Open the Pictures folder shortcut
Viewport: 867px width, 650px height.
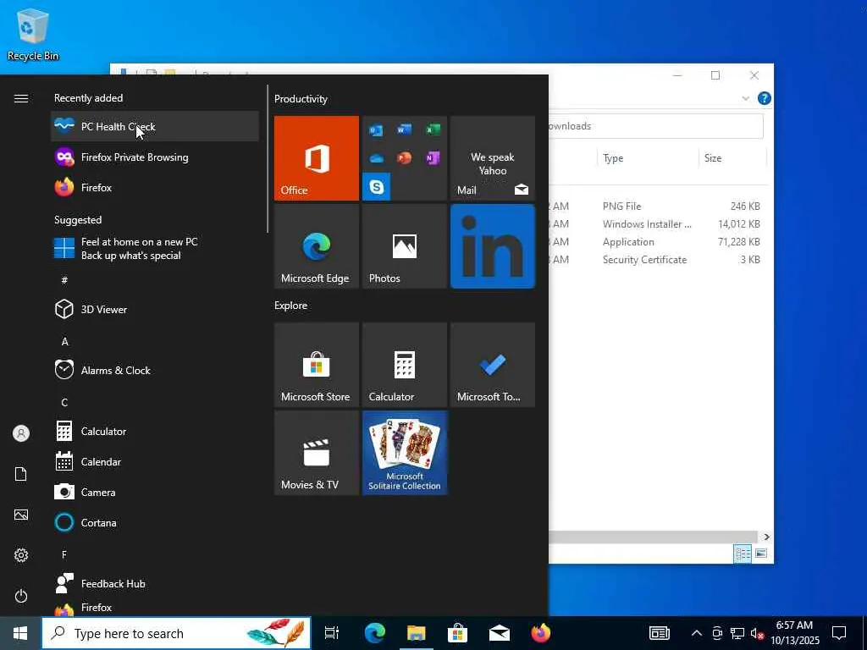click(x=21, y=515)
